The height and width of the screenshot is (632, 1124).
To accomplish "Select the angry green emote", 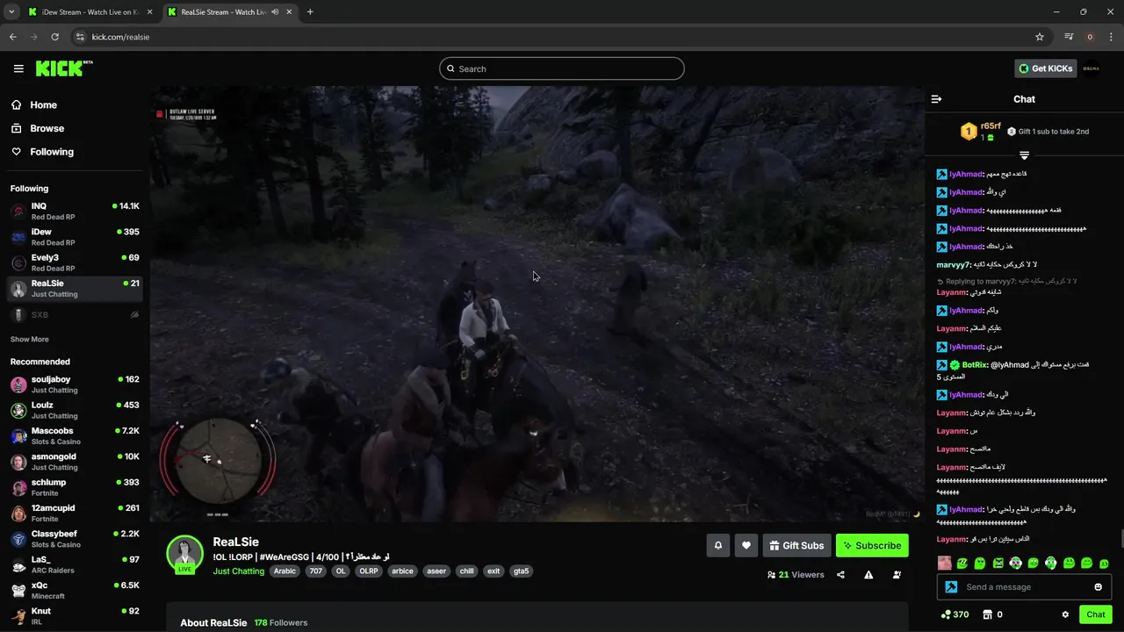I will (998, 563).
